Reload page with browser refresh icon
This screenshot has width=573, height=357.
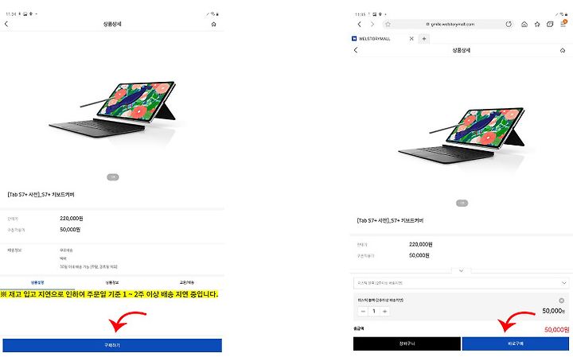tap(509, 24)
